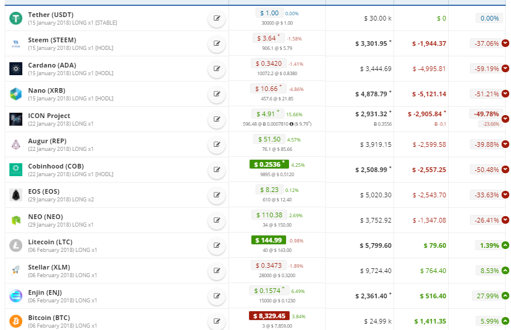Click the 15.66% ICON daily change

pos(294,115)
